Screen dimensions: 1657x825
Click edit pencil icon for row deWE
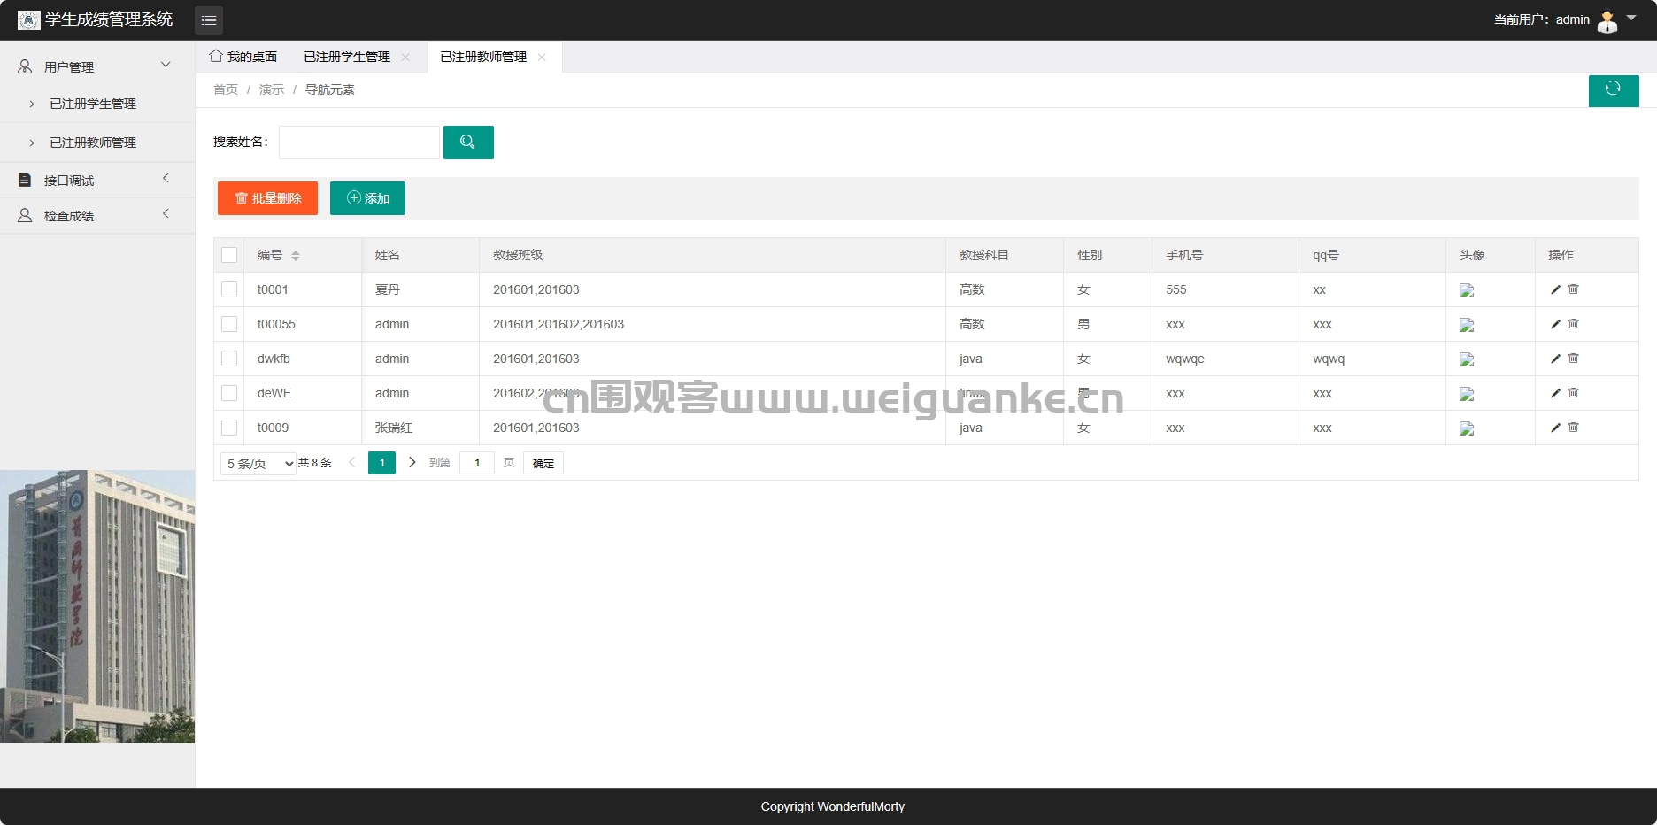[x=1555, y=393]
